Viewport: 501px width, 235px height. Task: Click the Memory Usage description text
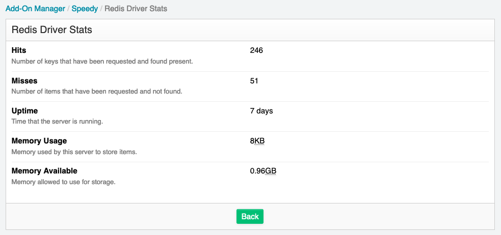coord(74,152)
